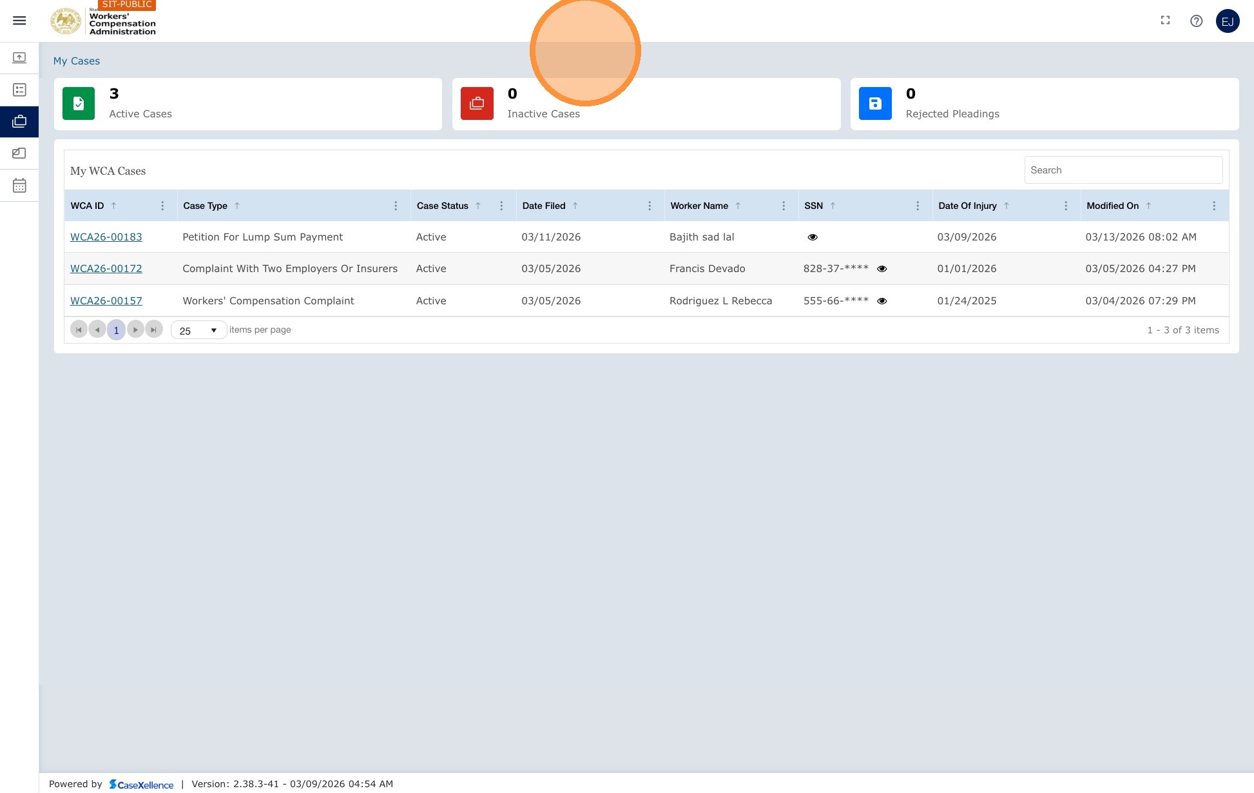Select page 1 in the pager
1254x793 pixels.
coord(116,330)
